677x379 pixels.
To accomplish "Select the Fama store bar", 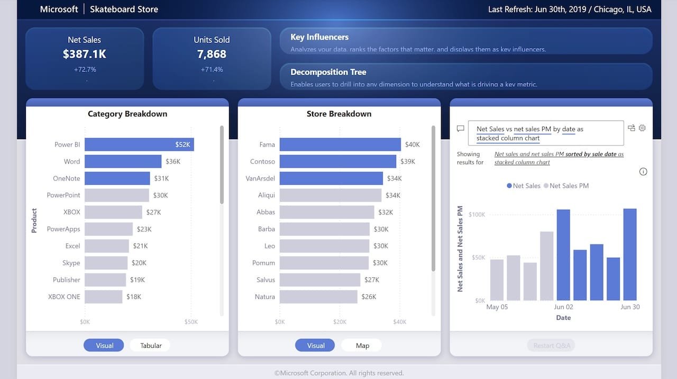I will [x=340, y=145].
